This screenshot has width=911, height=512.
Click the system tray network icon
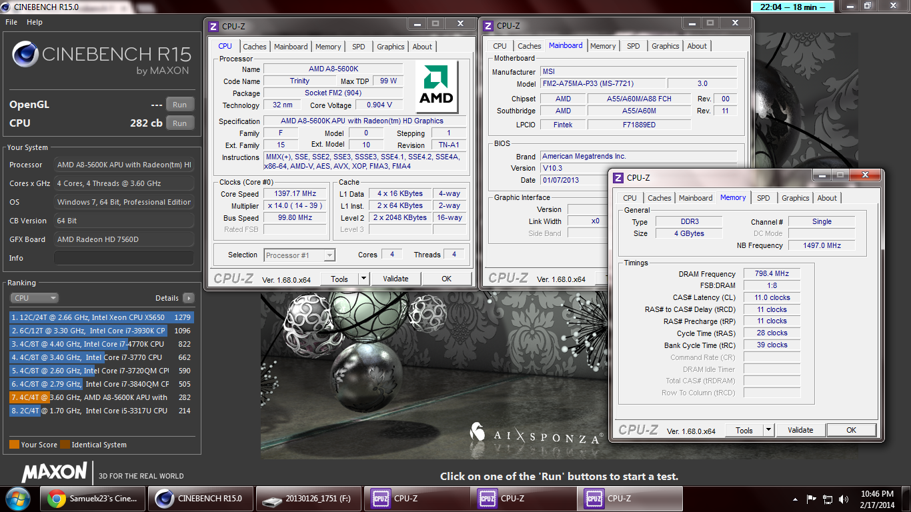(x=827, y=499)
